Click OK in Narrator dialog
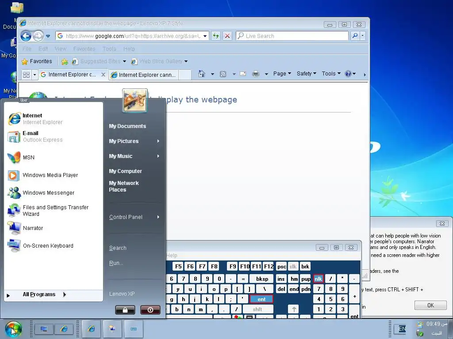Image resolution: width=453 pixels, height=339 pixels. tap(430, 305)
